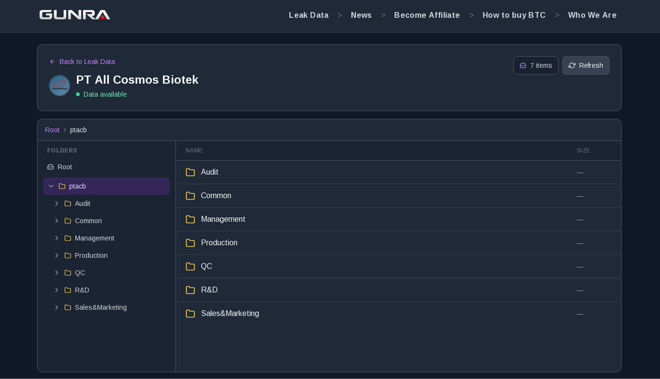The height and width of the screenshot is (379, 660).
Task: Click the SIZE column header
Action: point(584,151)
